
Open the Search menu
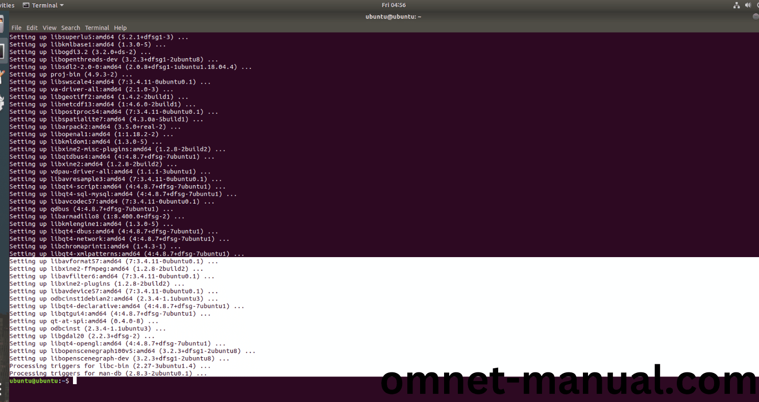click(70, 28)
